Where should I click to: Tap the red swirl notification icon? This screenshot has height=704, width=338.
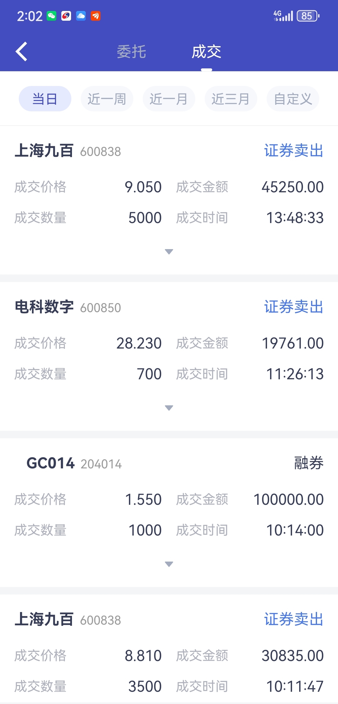[66, 16]
